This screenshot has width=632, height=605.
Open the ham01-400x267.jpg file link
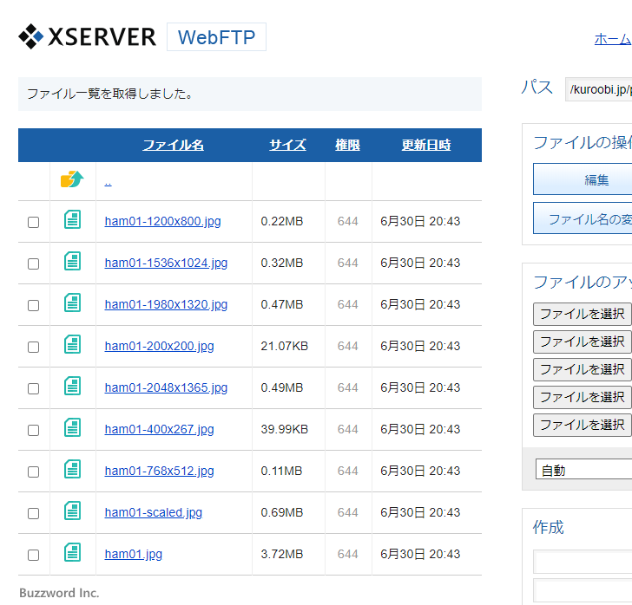(x=159, y=430)
